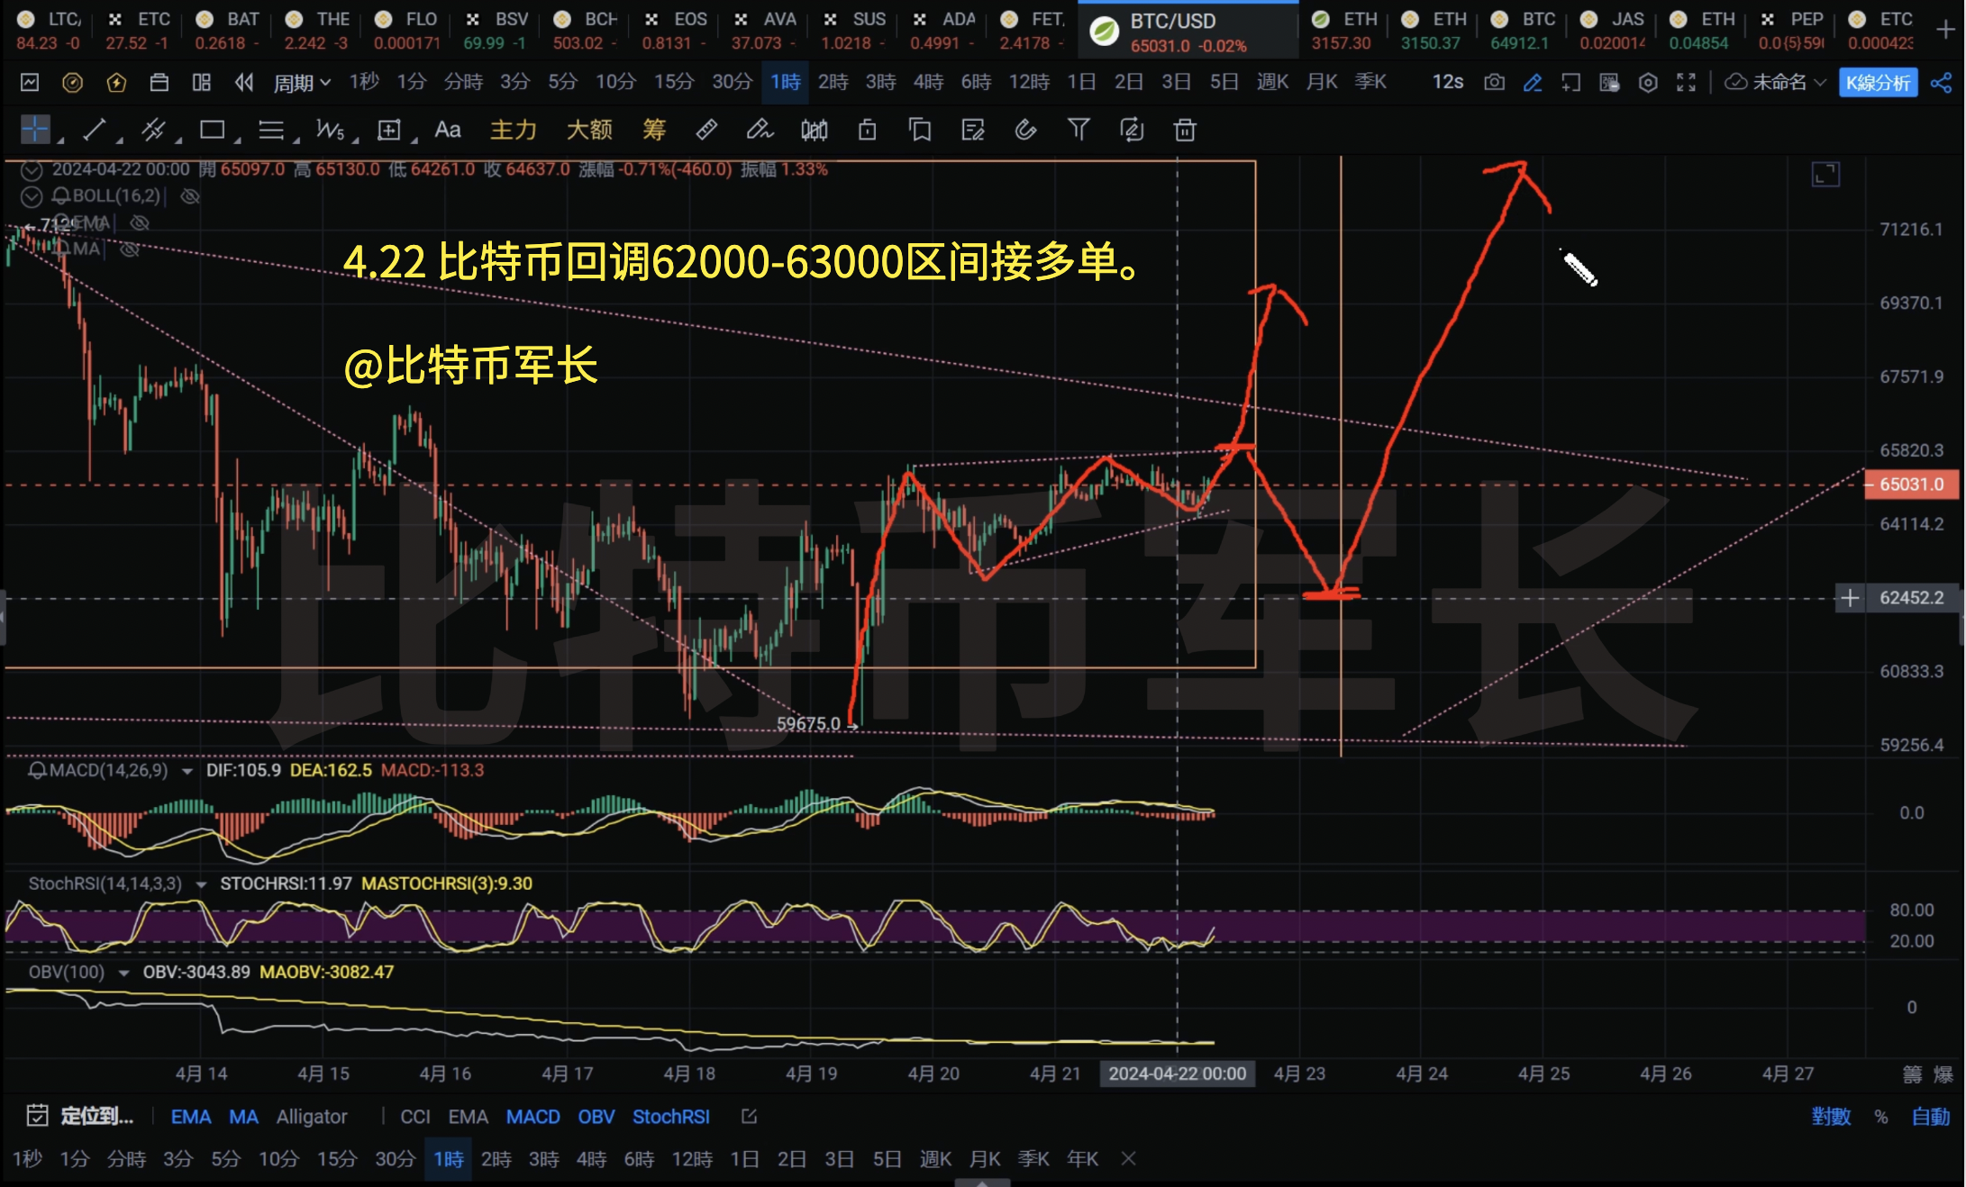This screenshot has width=1966, height=1187.
Task: Toggle 對數 logarithmic scale
Action: pyautogui.click(x=1832, y=1117)
